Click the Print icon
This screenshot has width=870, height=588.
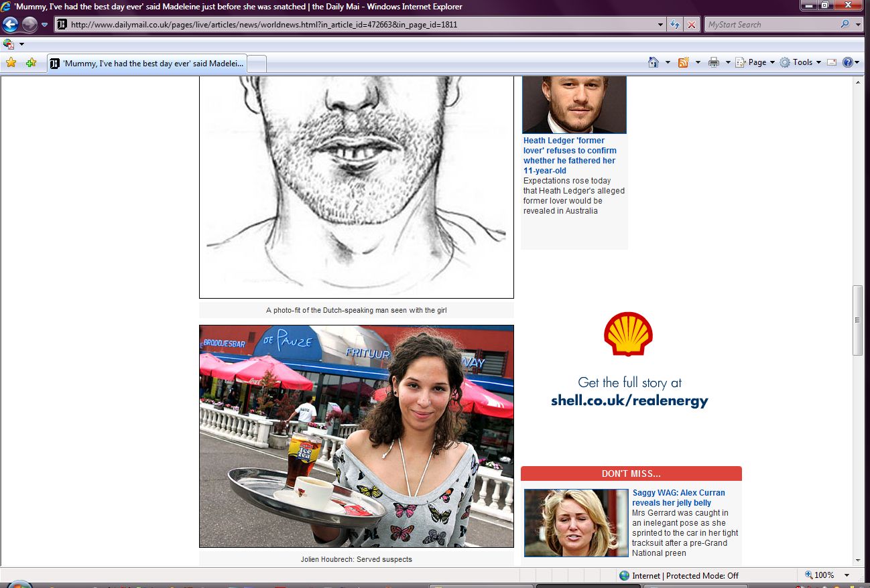[x=714, y=62]
